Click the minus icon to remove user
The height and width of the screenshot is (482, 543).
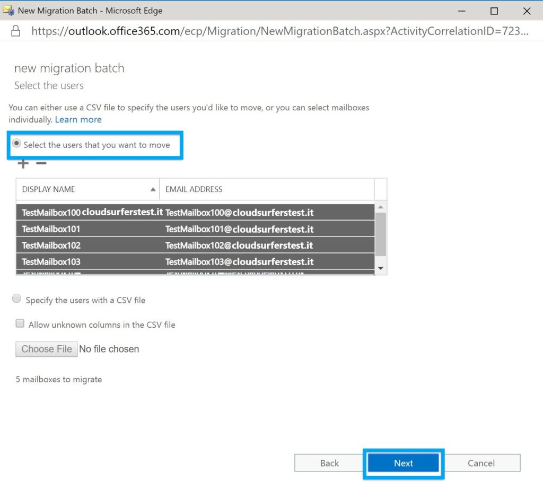[x=41, y=163]
